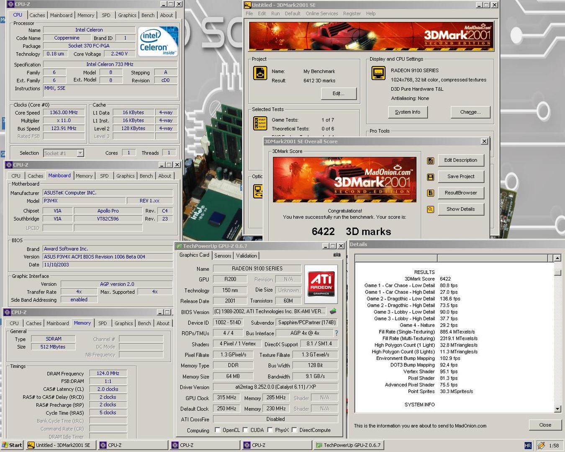Image resolution: width=565 pixels, height=452 pixels.
Task: Click the Driver Version field in GPU-Z
Action: click(275, 387)
